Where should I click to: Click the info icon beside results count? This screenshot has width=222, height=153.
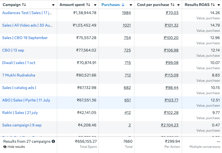[53, 141]
